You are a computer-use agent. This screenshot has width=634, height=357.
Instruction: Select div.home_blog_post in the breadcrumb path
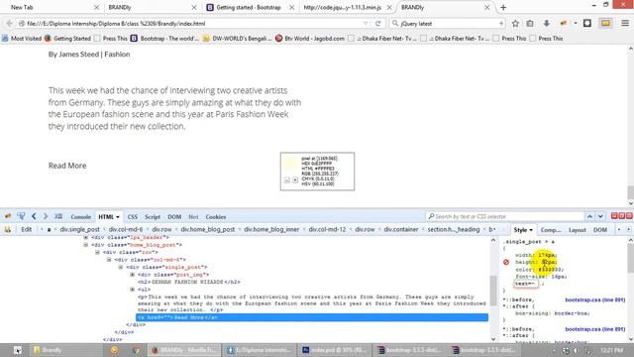point(208,229)
